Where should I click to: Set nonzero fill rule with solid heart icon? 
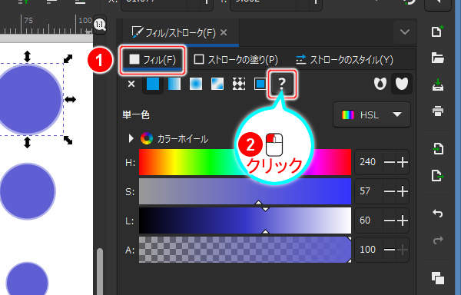(x=402, y=84)
